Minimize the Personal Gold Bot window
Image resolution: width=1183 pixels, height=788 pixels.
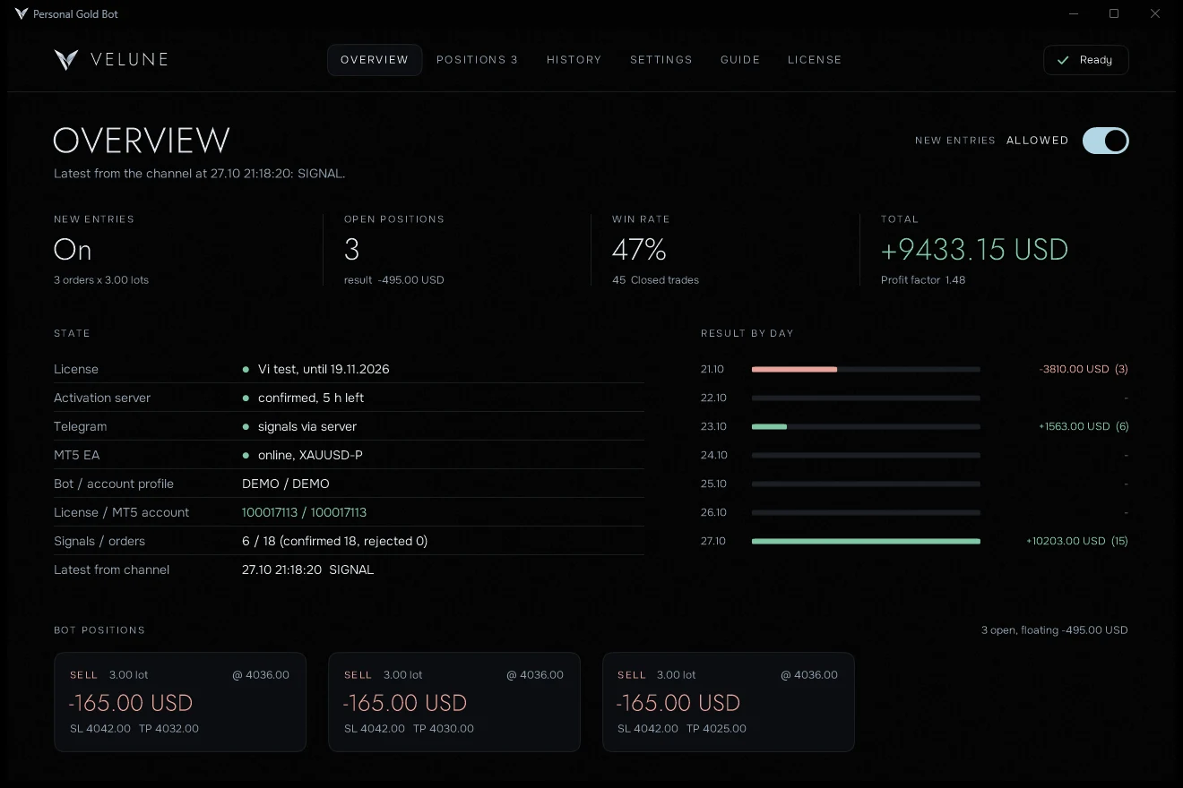pos(1073,13)
